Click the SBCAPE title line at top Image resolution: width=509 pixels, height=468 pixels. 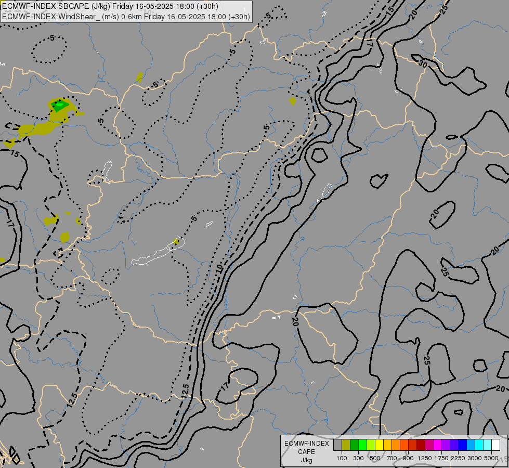110,6
